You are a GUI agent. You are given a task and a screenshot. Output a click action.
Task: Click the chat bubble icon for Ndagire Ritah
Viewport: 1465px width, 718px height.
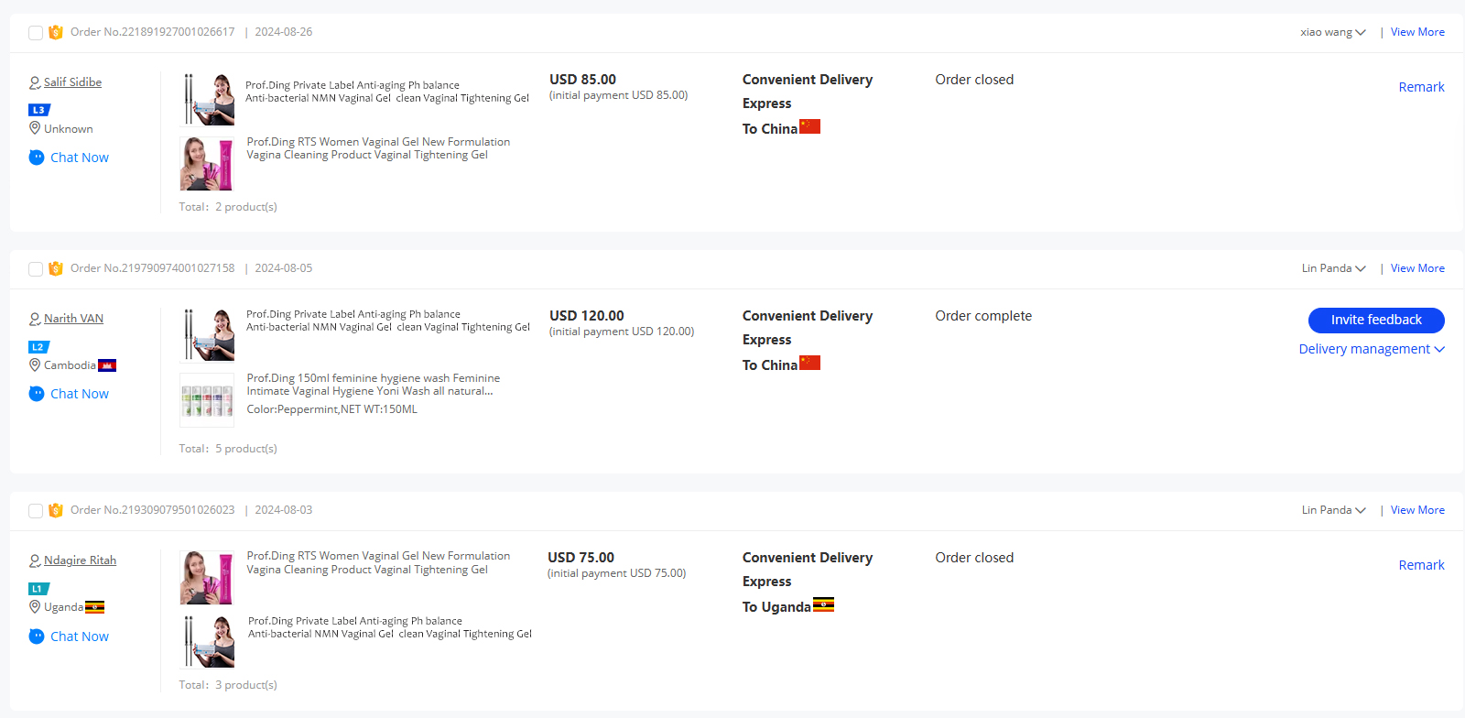click(37, 636)
